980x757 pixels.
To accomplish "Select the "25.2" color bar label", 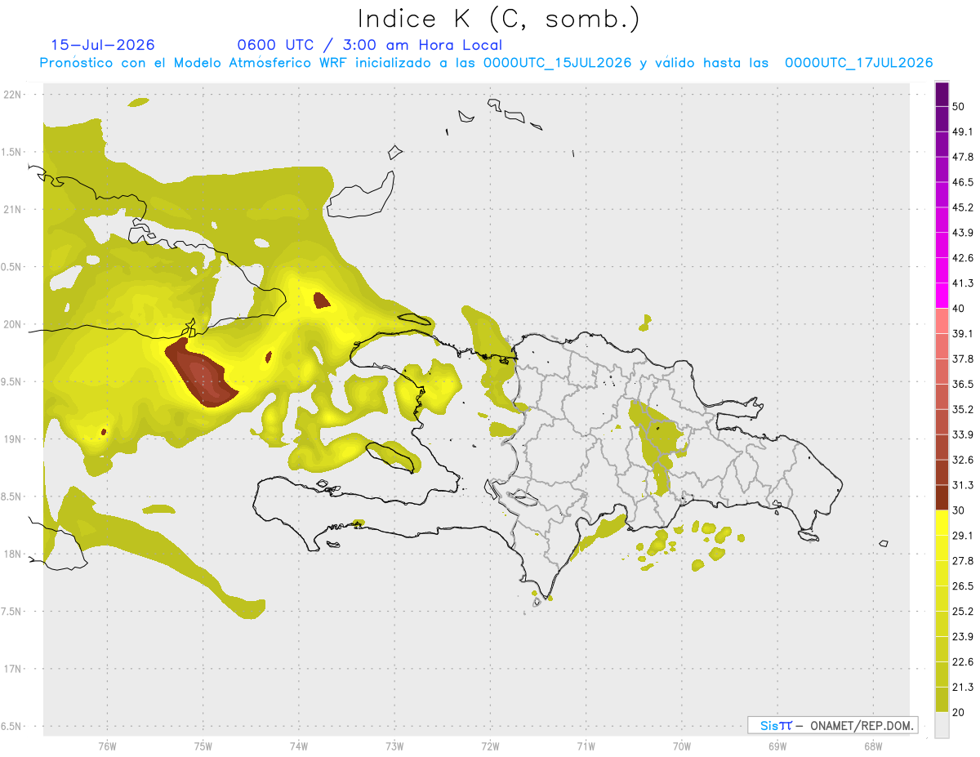I will 963,612.
